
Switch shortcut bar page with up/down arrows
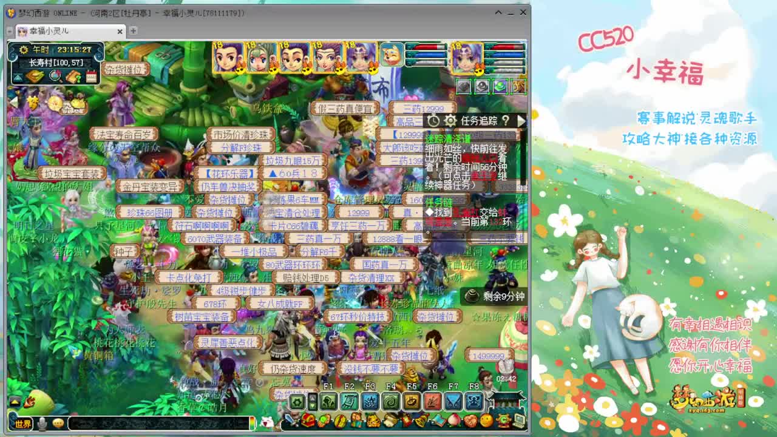313,402
